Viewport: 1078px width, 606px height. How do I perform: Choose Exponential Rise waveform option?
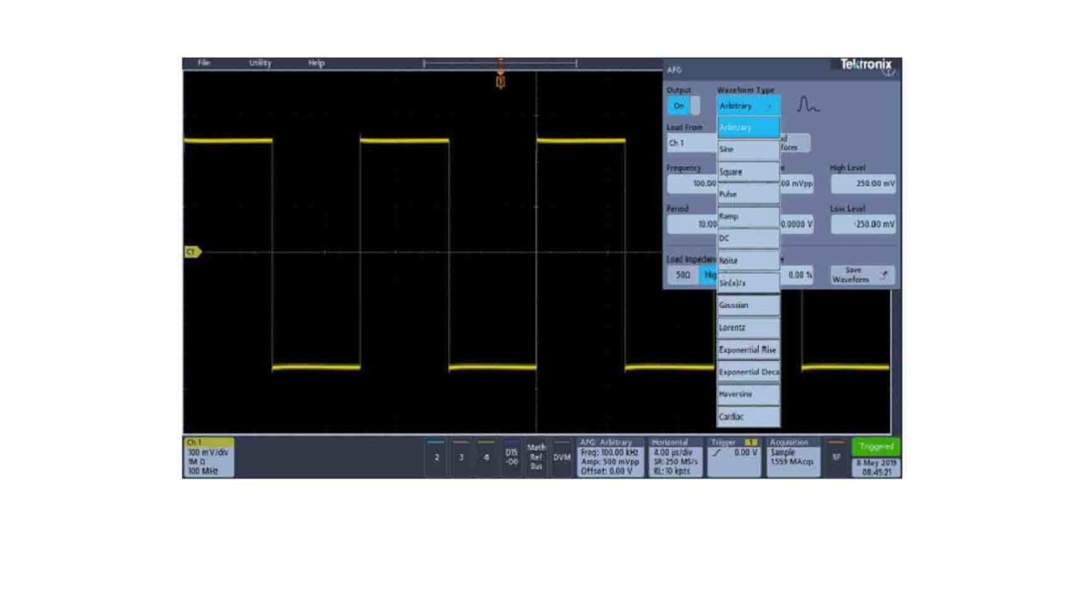pyautogui.click(x=749, y=350)
